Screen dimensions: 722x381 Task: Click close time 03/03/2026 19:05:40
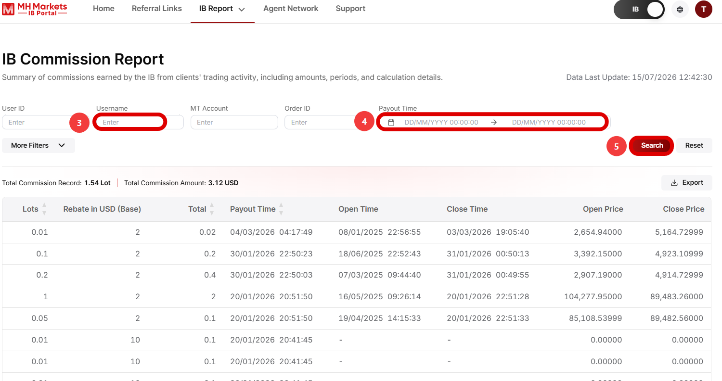[488, 232]
